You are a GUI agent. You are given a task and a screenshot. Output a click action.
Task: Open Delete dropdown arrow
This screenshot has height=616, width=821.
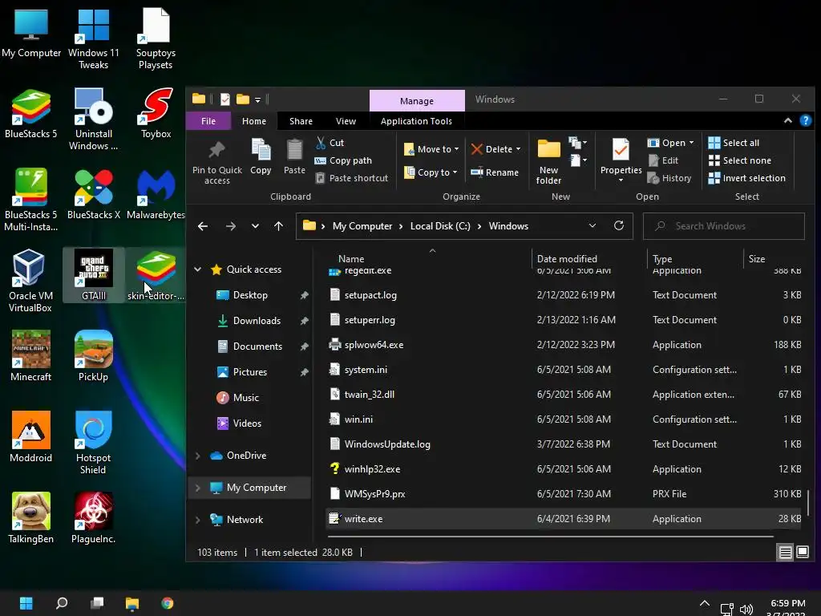click(519, 149)
